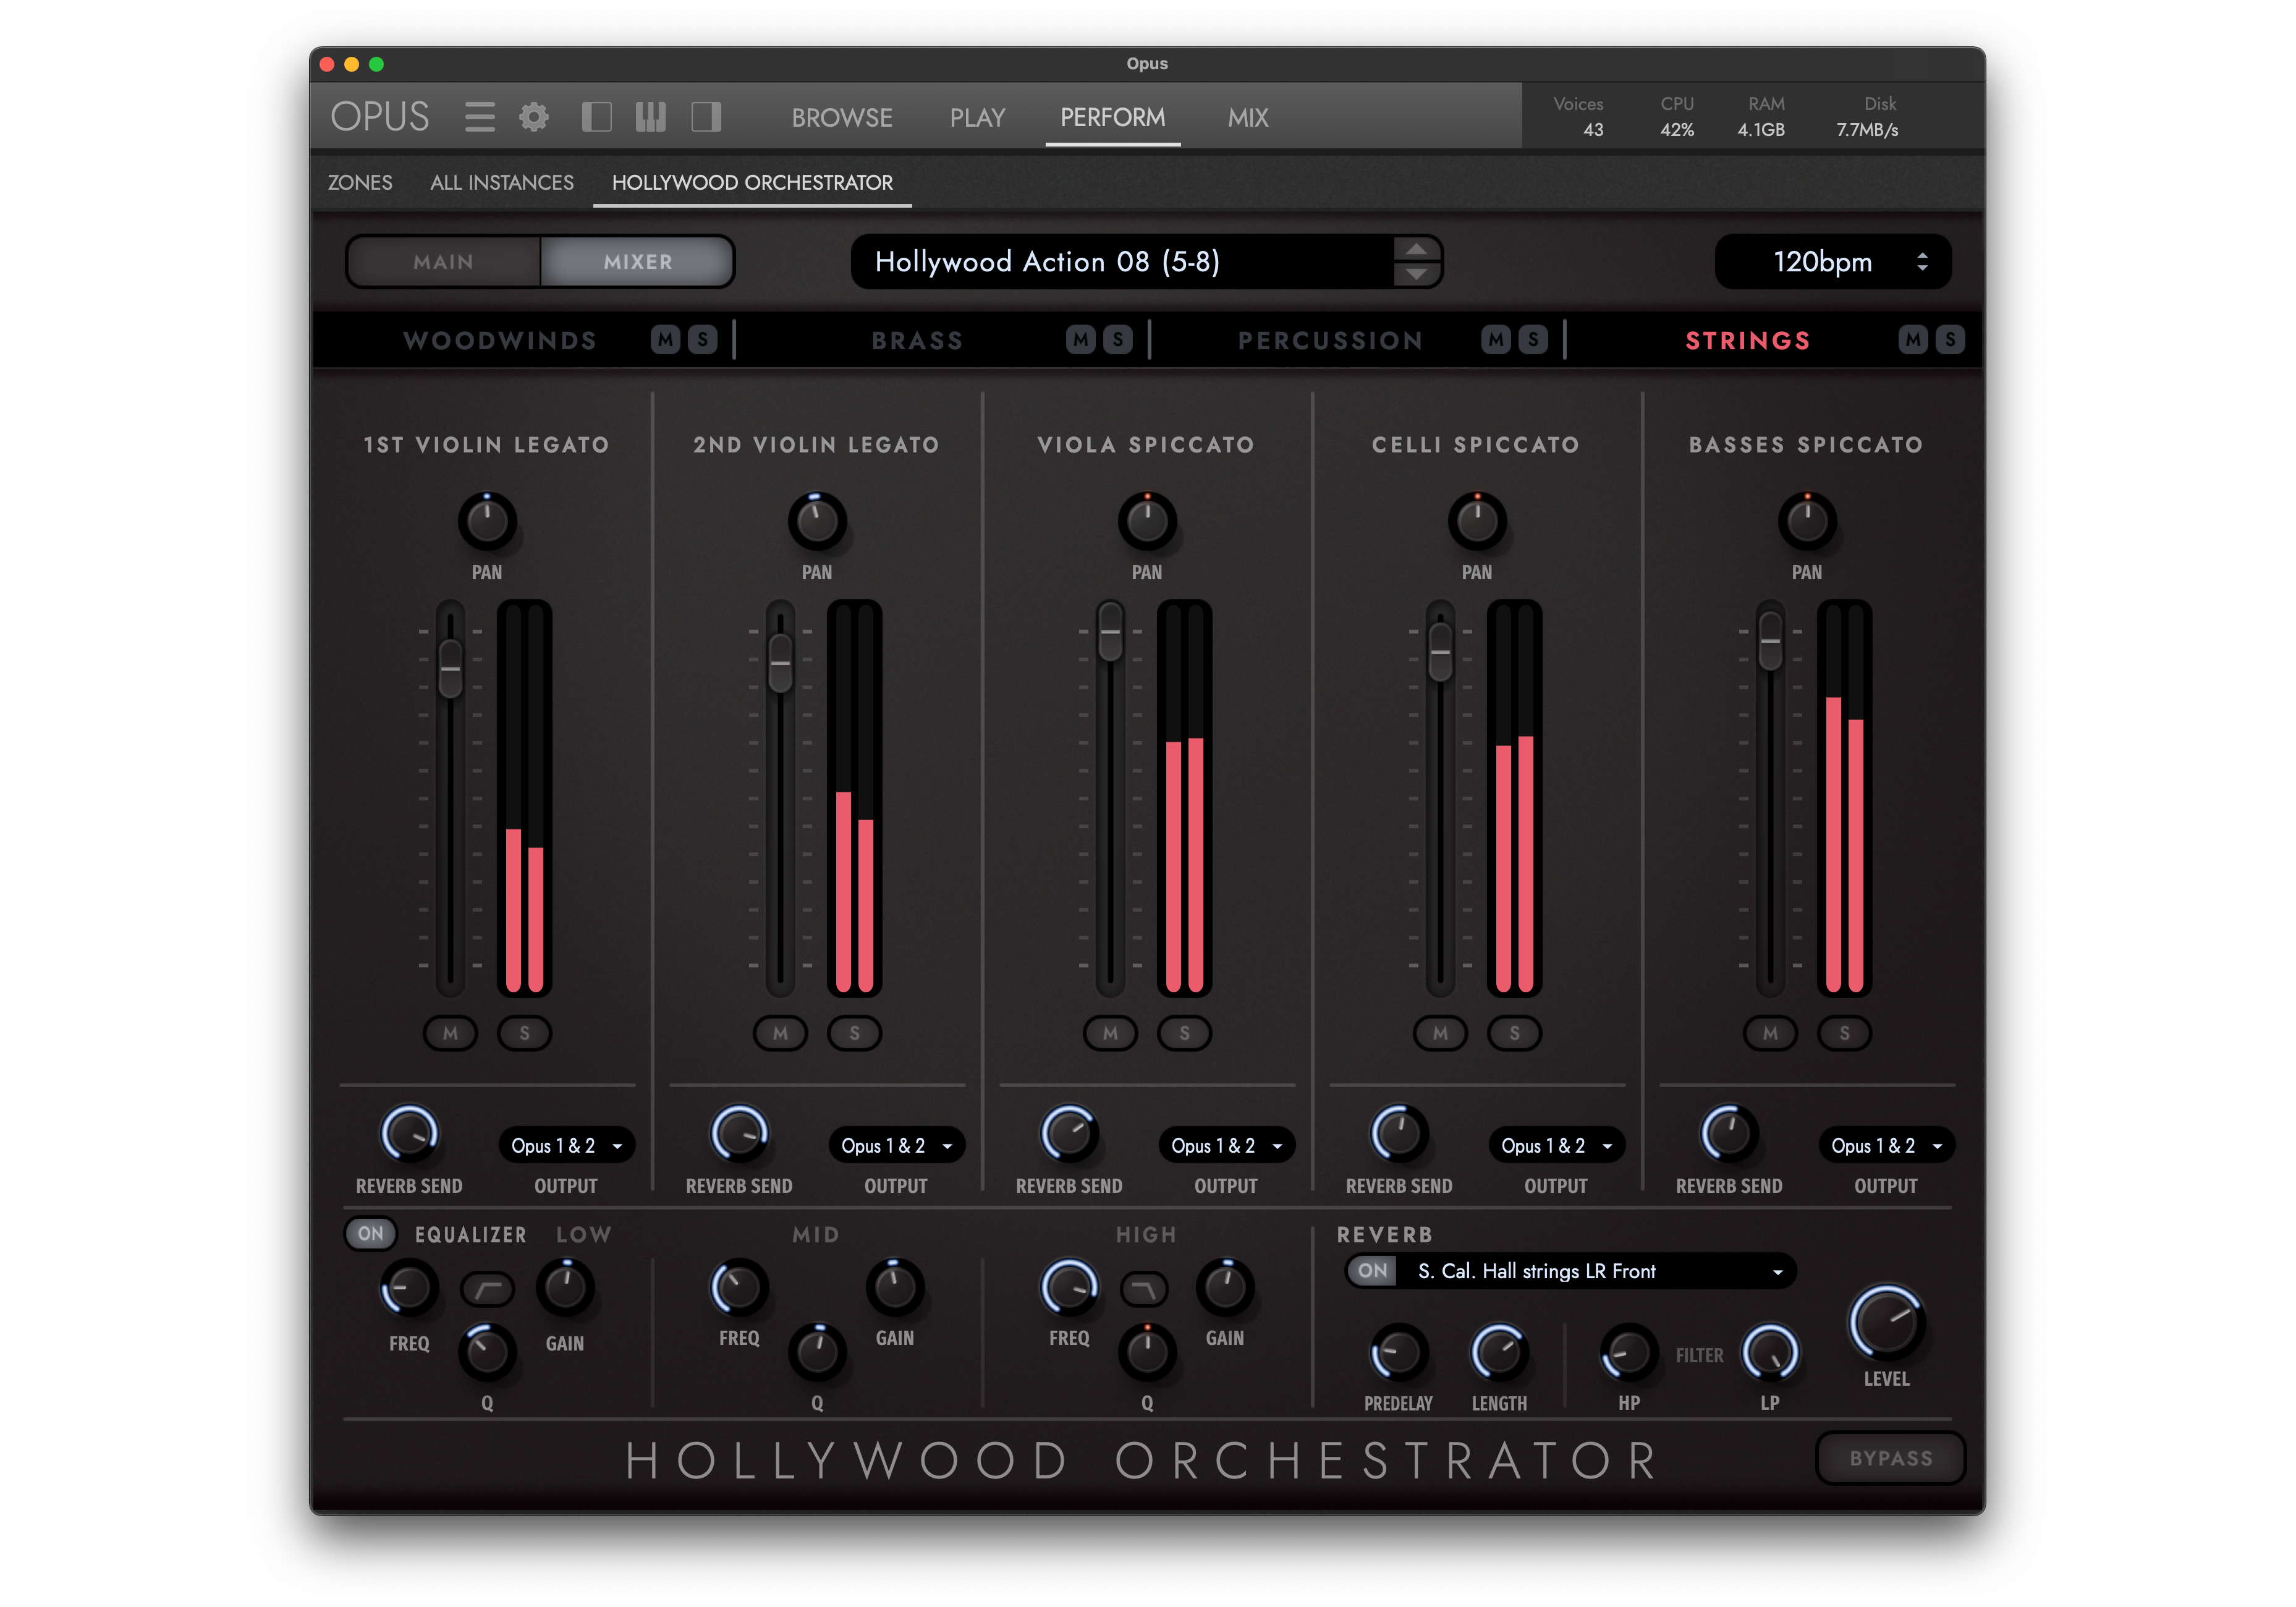Select the PERCUSSION section label
The image size is (2296, 1607).
[x=1330, y=341]
